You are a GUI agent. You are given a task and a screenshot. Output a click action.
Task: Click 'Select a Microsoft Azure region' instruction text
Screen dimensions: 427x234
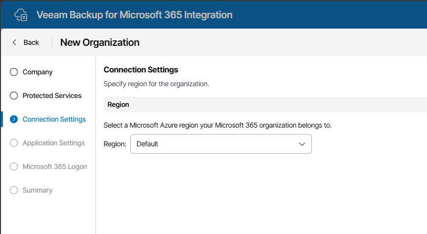tap(218, 125)
